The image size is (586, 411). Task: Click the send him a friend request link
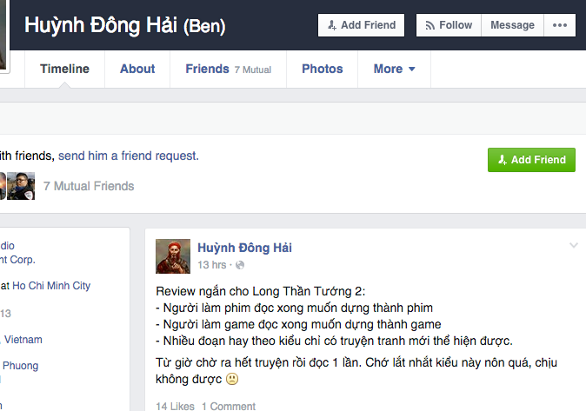coord(128,156)
